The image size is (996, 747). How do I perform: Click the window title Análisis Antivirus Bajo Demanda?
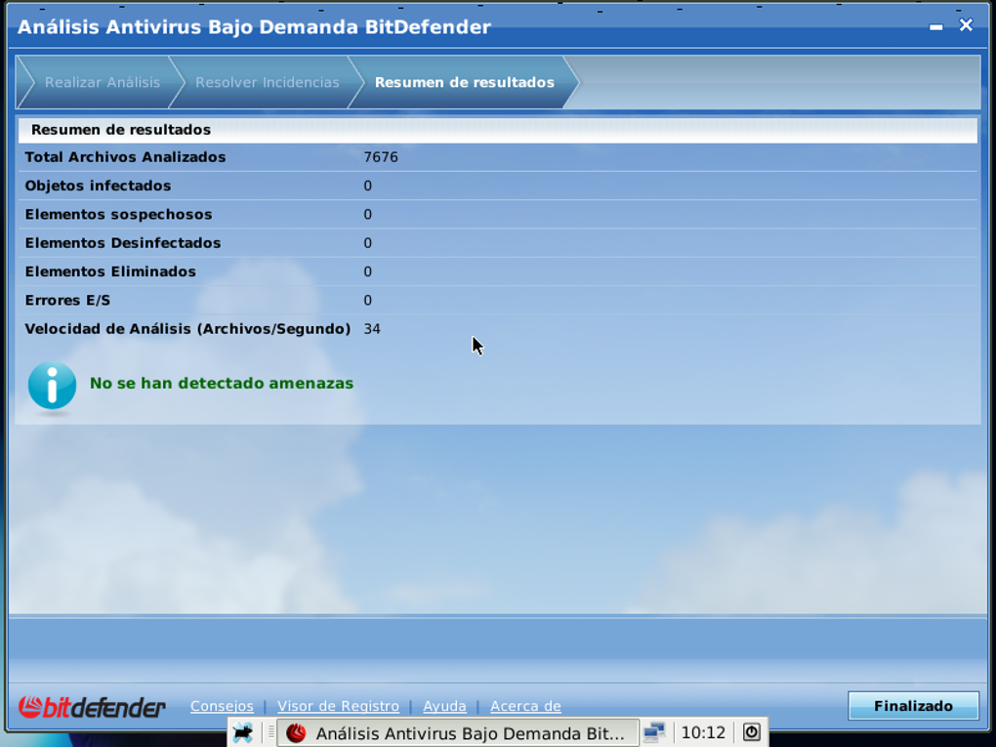(254, 27)
